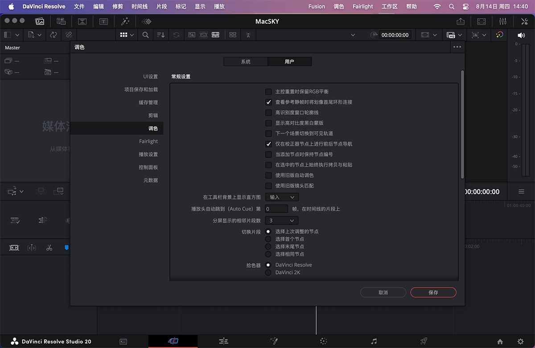Screen dimensions: 535x348
Task: Open the Fusion menu in menu bar
Action: (x=317, y=7)
